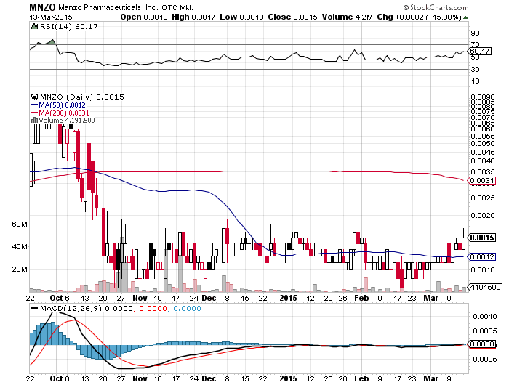Image resolution: width=509 pixels, height=385 pixels.
Task: Click the 20M volume scale label
Action: click(20, 269)
